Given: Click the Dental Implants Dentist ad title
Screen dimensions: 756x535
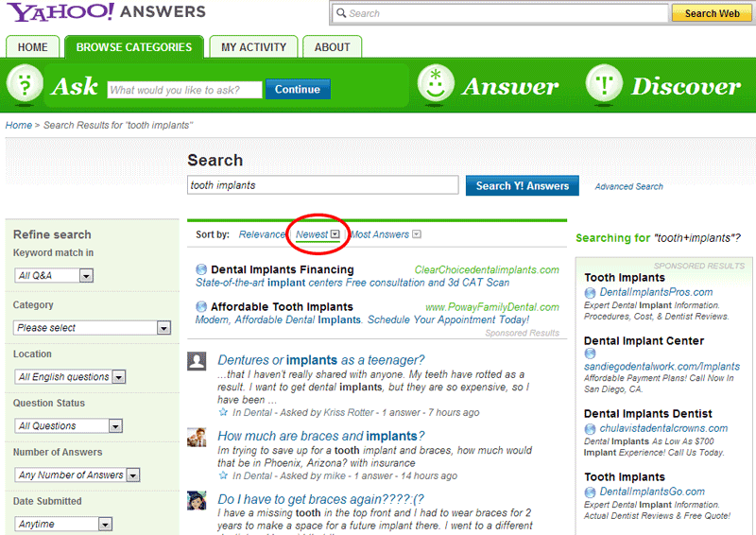Looking at the screenshot, I should 648,414.
